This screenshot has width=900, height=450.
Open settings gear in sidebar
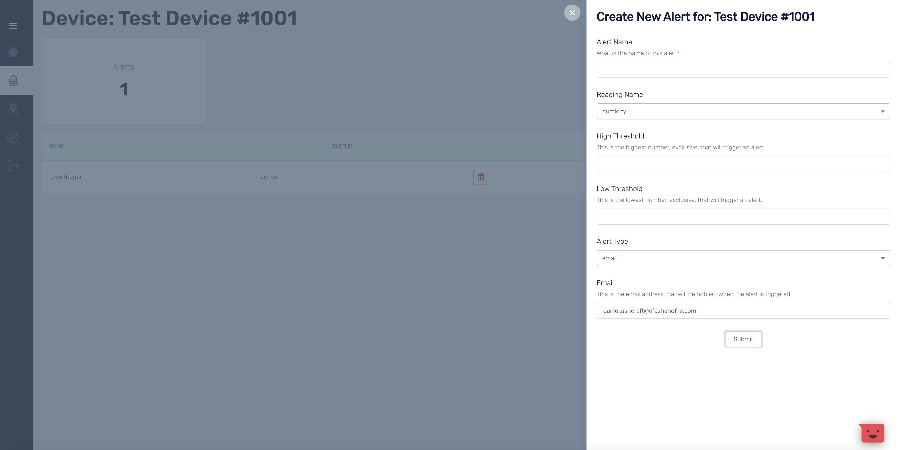[13, 137]
